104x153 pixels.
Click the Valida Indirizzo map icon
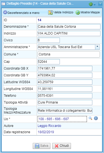pos(50,13)
